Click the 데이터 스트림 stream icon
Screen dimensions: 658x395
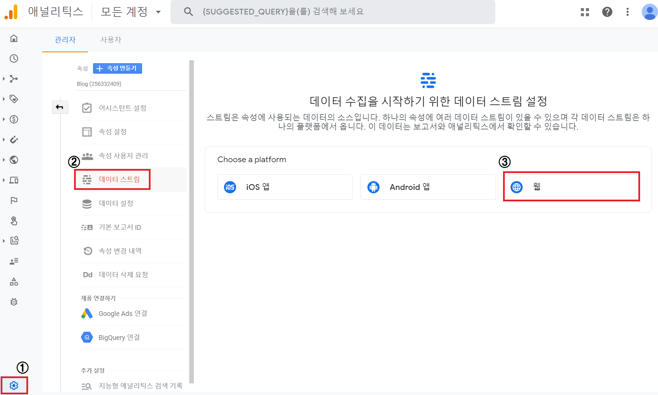[x=87, y=179]
